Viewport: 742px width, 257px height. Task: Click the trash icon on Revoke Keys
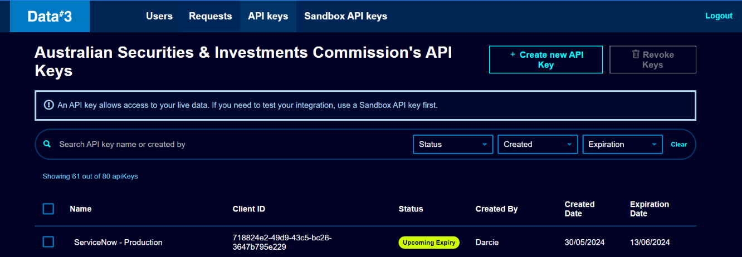(636, 55)
